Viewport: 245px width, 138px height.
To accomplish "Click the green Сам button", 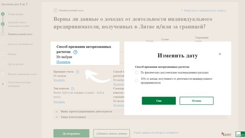I will (x=159, y=101).
